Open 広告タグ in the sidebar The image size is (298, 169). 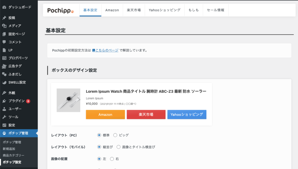(x=15, y=66)
